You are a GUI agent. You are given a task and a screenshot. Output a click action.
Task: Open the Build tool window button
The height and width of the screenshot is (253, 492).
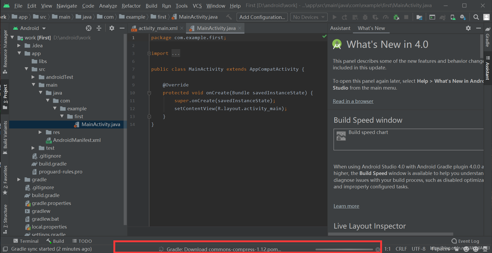55,241
